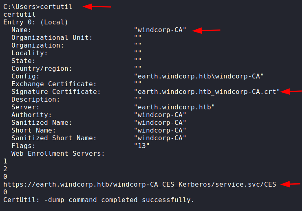
Task: Click the red arrow beside CES URL
Action: (x=291, y=184)
